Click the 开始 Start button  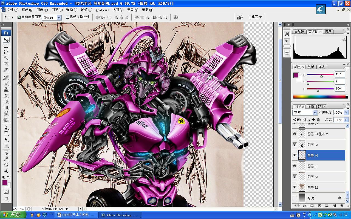pos(13,215)
